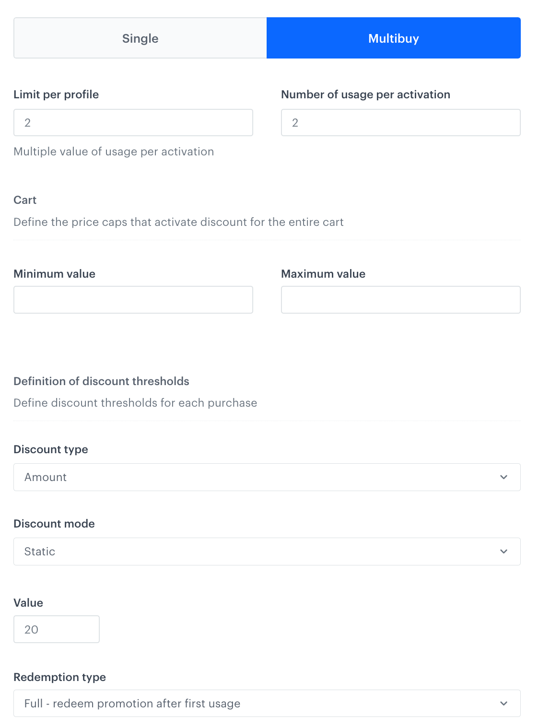
Task: Open the Discount mode dropdown showing Static
Action: pyautogui.click(x=267, y=551)
